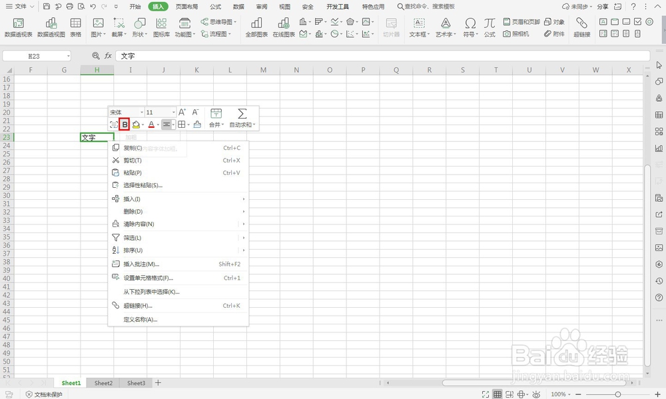666x399 pixels.
Task: Open the fill color dropdown arrow
Action: [x=143, y=125]
